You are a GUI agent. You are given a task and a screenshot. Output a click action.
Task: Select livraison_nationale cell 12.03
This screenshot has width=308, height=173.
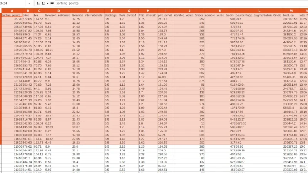tap(59, 127)
